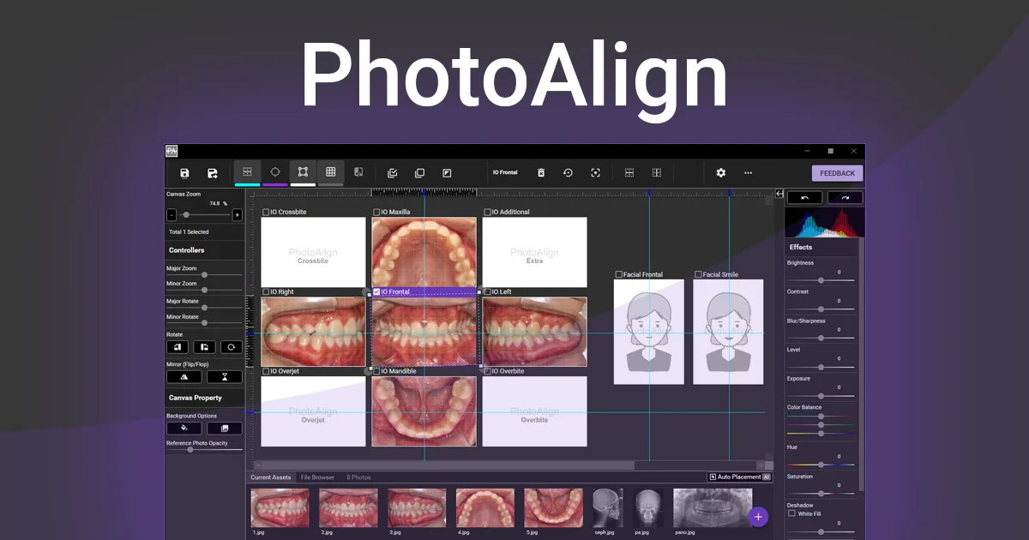1029x540 pixels.
Task: Apply horizontal mirror flip to the photo
Action: [184, 377]
